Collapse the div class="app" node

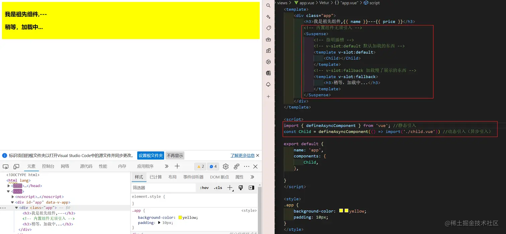16,208
